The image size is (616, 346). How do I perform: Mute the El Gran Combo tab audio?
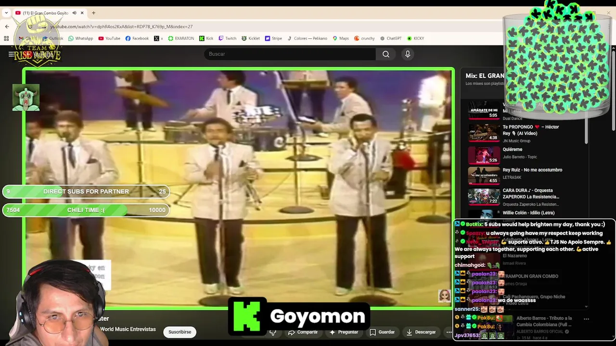(x=74, y=13)
